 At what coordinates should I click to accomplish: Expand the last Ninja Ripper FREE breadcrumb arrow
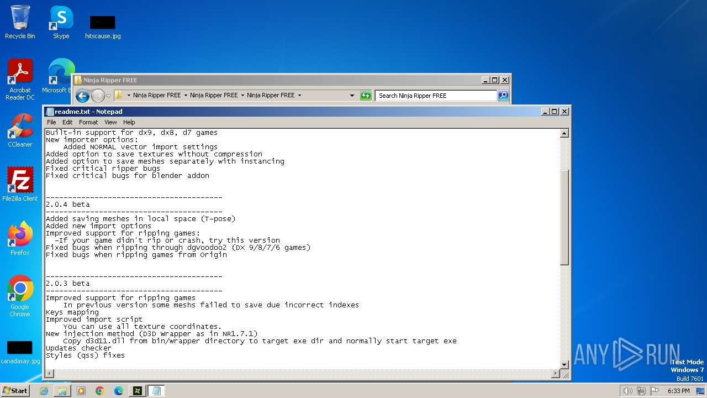pyautogui.click(x=299, y=96)
